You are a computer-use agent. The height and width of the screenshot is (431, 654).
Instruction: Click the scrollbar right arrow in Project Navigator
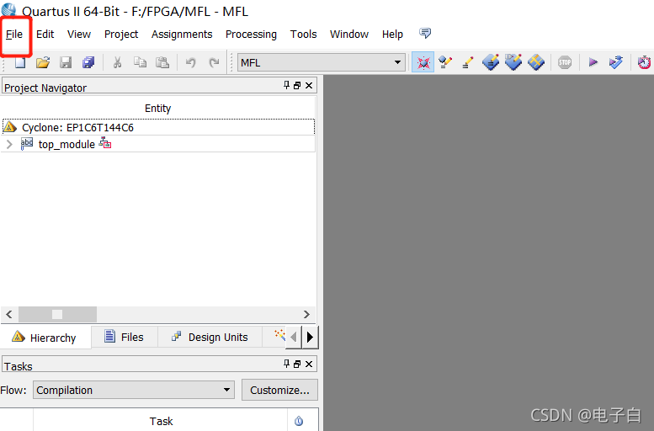pyautogui.click(x=306, y=314)
